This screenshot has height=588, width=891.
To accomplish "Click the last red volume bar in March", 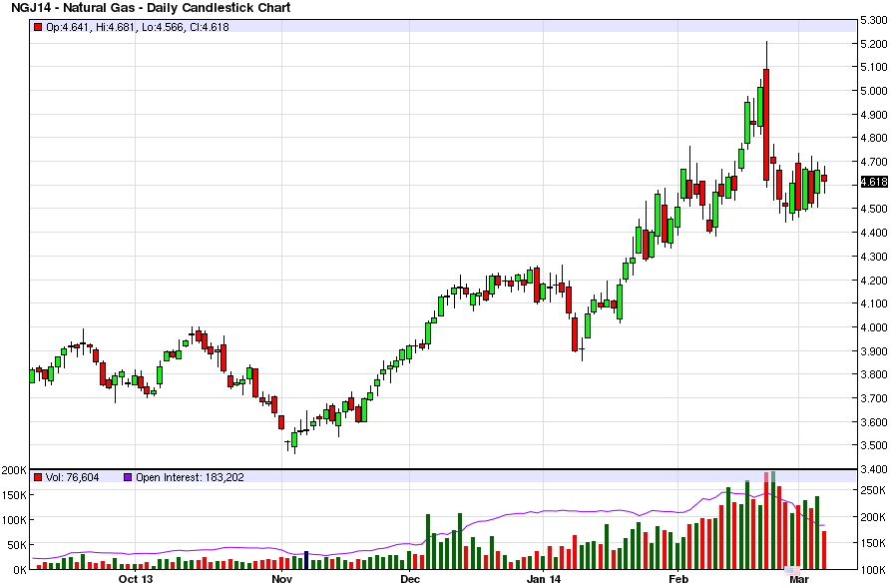I will (824, 550).
